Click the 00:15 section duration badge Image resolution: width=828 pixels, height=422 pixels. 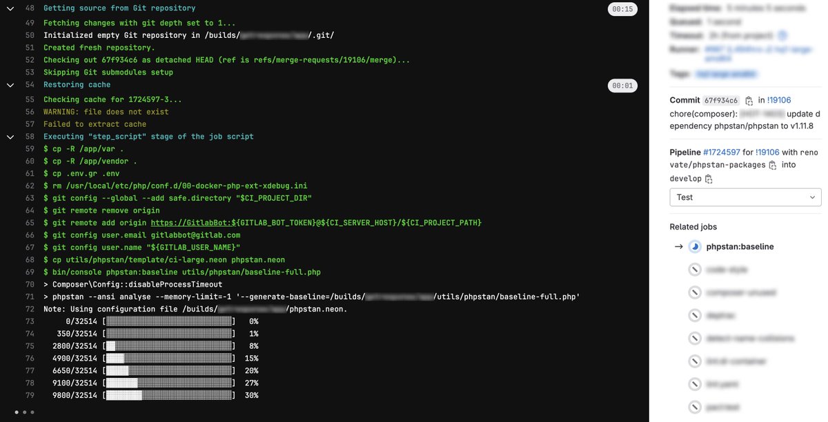point(622,9)
